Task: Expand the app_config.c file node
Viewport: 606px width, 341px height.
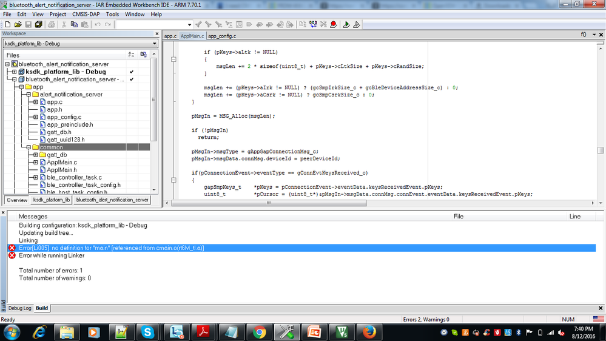Action: pyautogui.click(x=36, y=117)
